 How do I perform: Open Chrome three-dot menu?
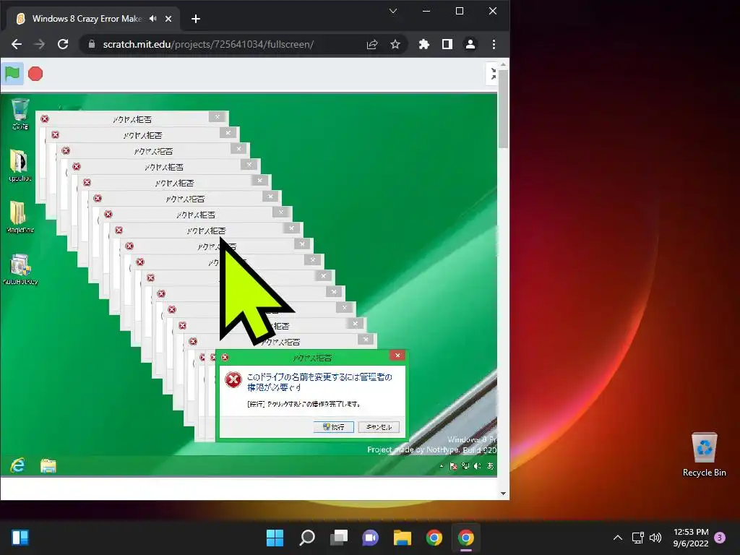494,44
